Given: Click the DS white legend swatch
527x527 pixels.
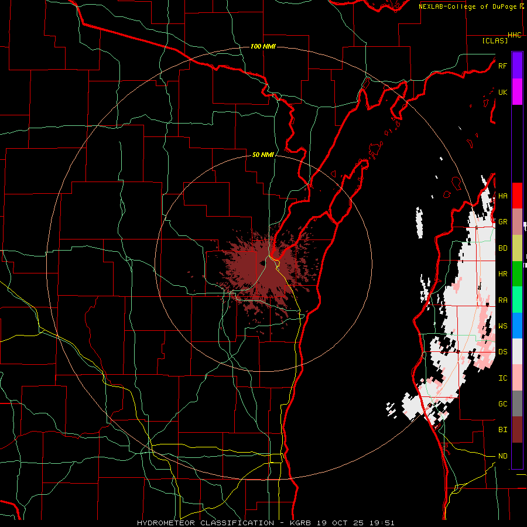Looking at the screenshot, I should pyautogui.click(x=517, y=351).
